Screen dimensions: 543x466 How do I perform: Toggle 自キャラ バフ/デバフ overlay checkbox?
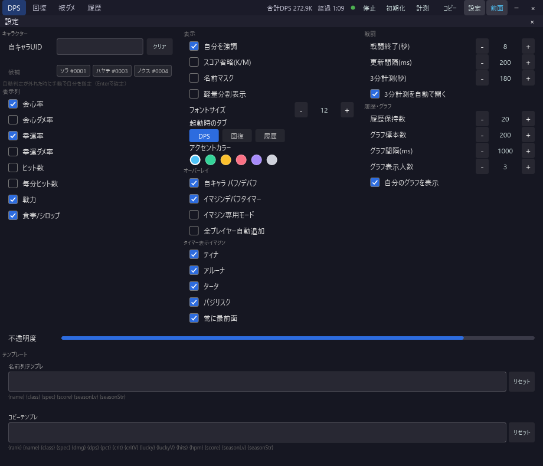(194, 183)
